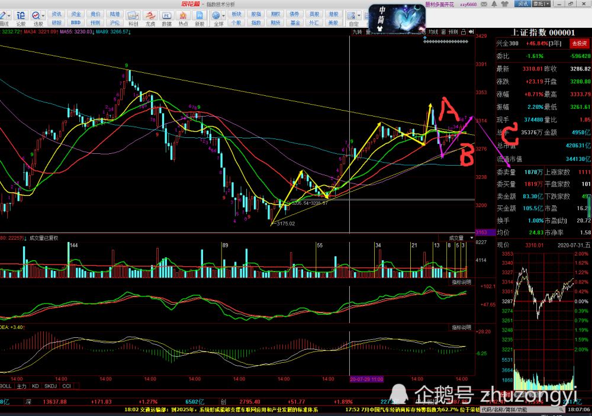The image size is (592, 416).
Task: Click the 20-07-29 11:00 date marker
Action: click(x=366, y=379)
